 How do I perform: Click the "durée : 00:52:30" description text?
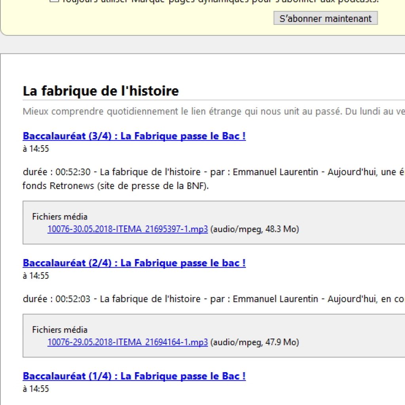214,172
